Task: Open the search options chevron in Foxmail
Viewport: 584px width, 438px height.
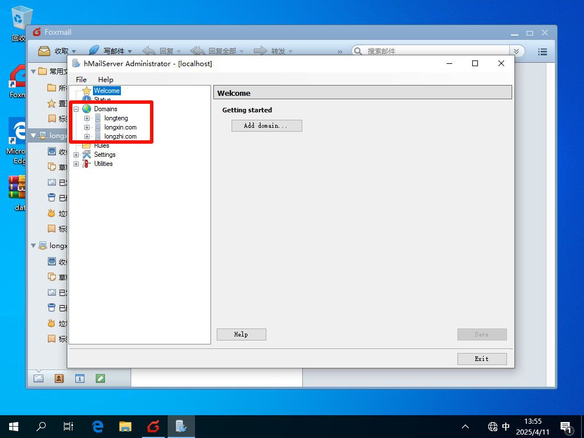Action: [517, 51]
